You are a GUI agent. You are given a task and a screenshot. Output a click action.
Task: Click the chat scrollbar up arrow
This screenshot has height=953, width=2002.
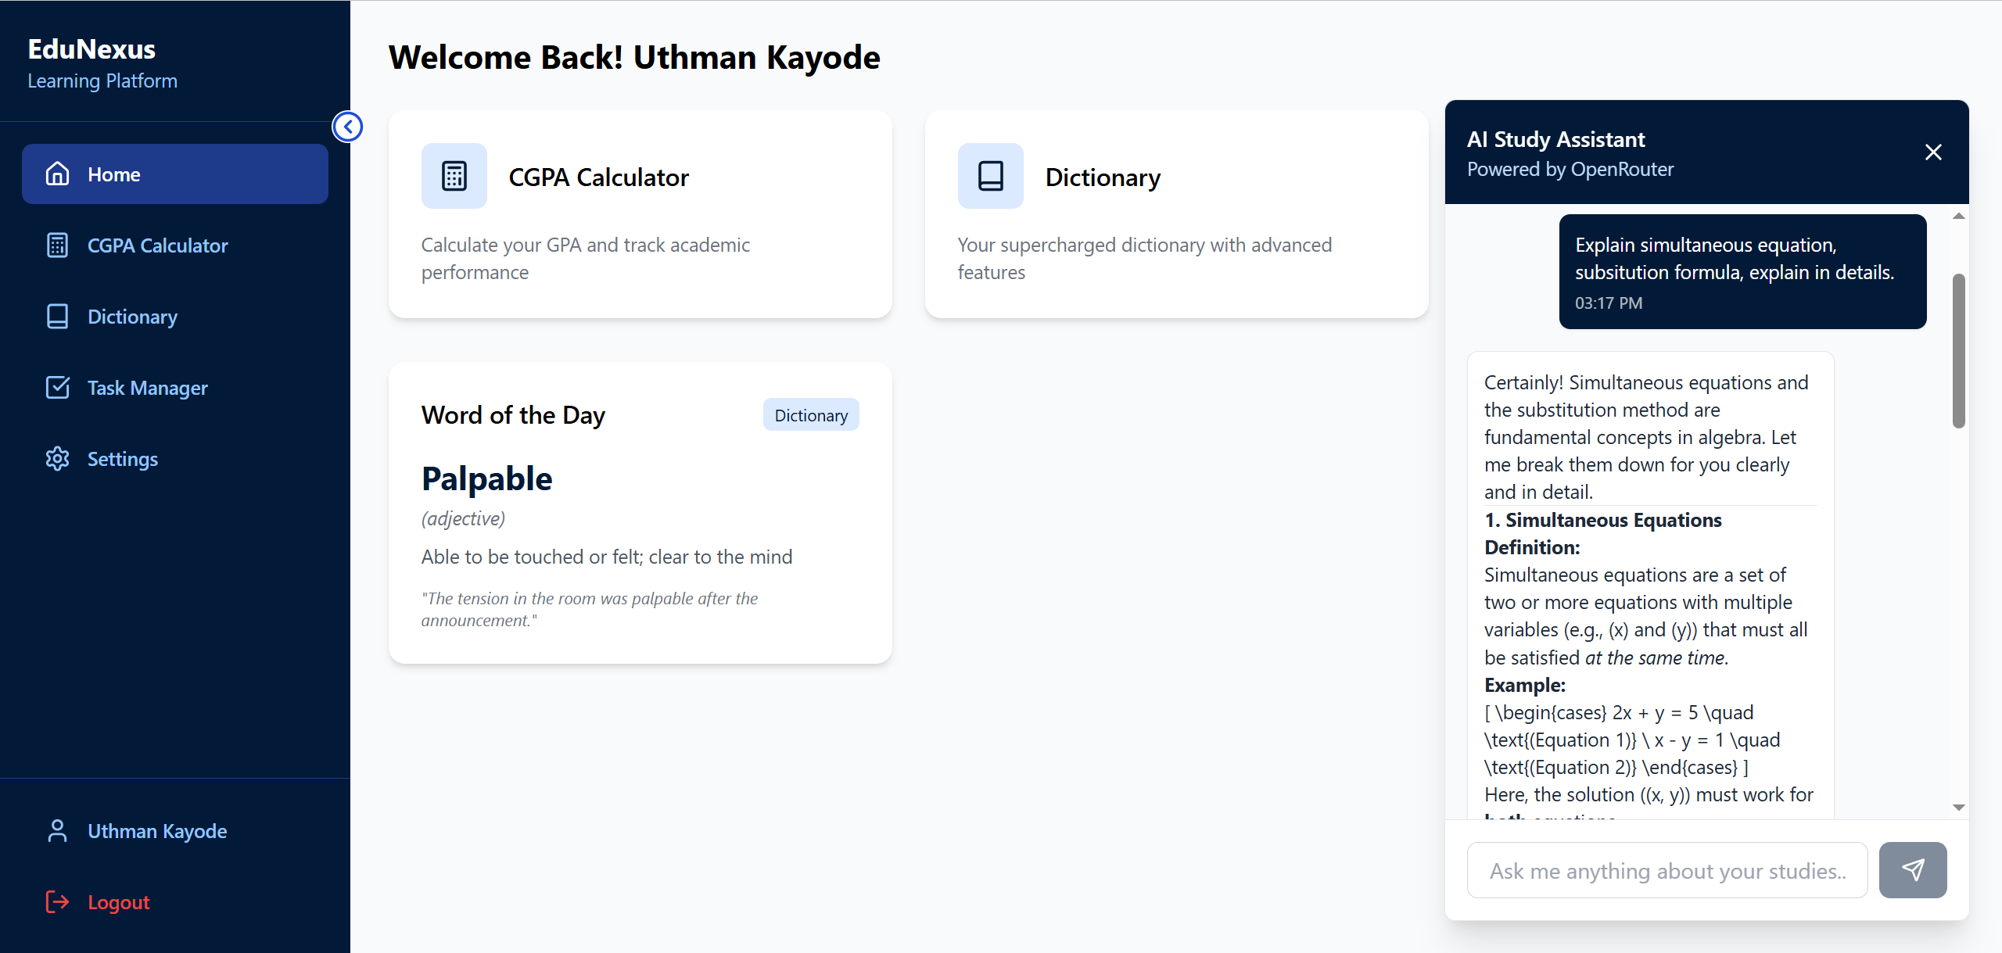point(1959,216)
